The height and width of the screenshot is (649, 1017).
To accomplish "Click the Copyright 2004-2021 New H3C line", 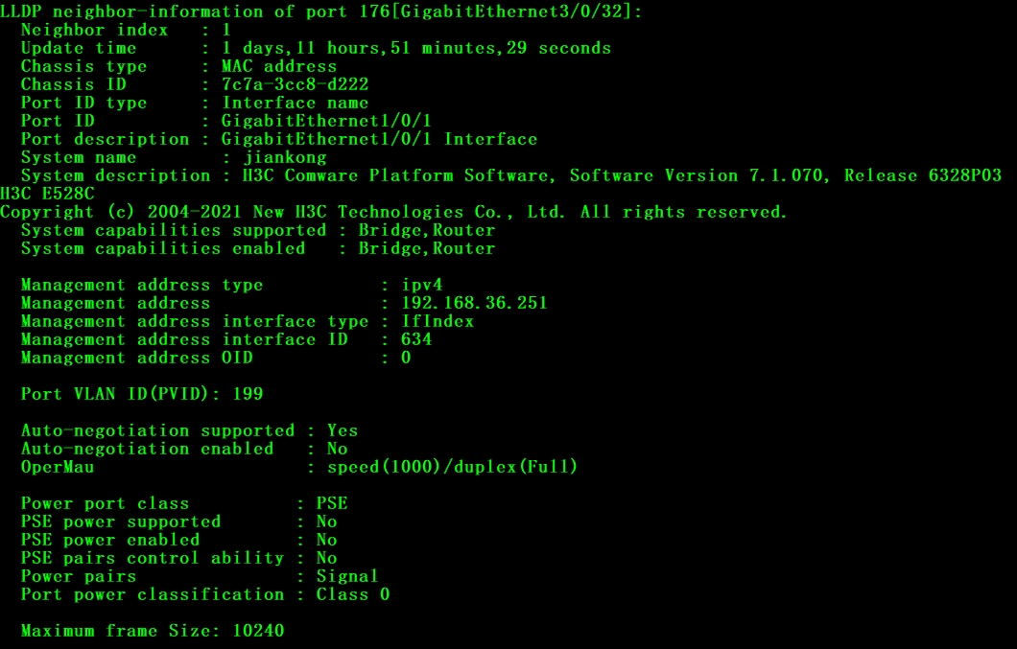I will pos(393,212).
